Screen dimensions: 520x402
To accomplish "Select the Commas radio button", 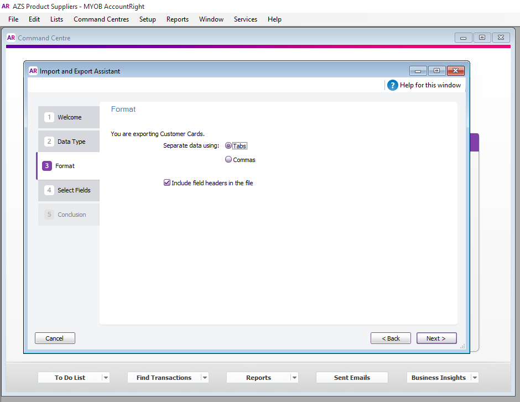I will 228,159.
